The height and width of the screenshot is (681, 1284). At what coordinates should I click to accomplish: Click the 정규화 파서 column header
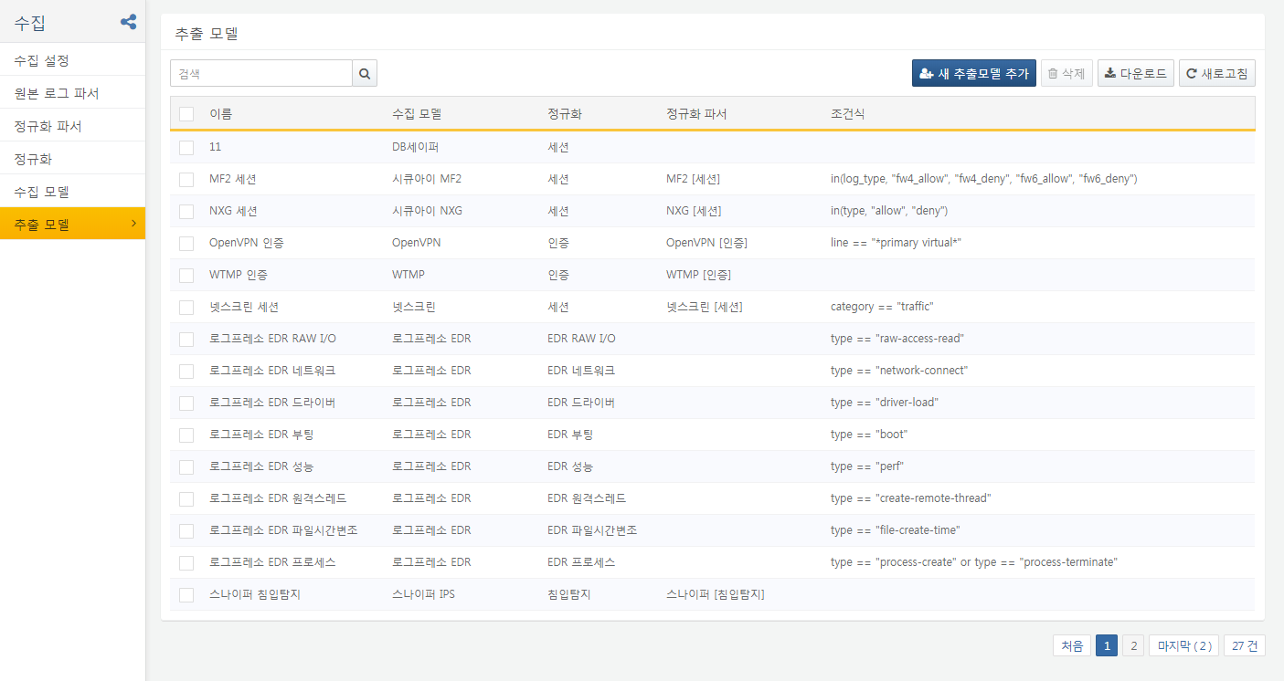coord(696,114)
